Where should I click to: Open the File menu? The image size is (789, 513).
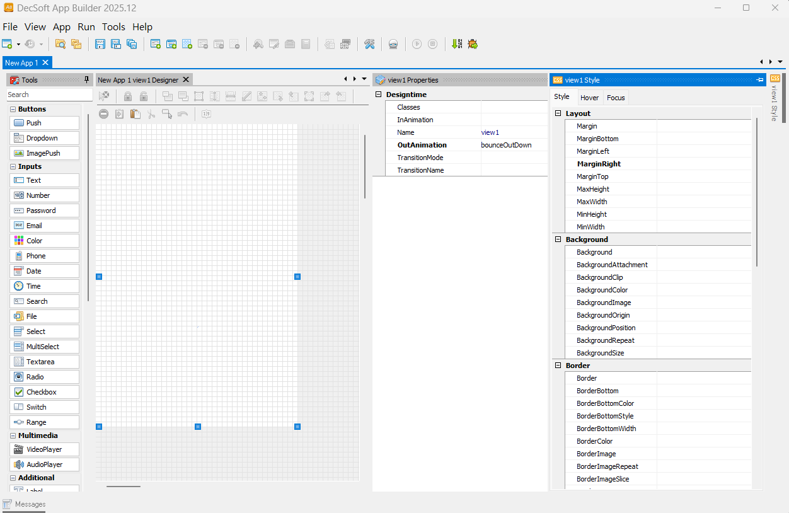pyautogui.click(x=10, y=27)
